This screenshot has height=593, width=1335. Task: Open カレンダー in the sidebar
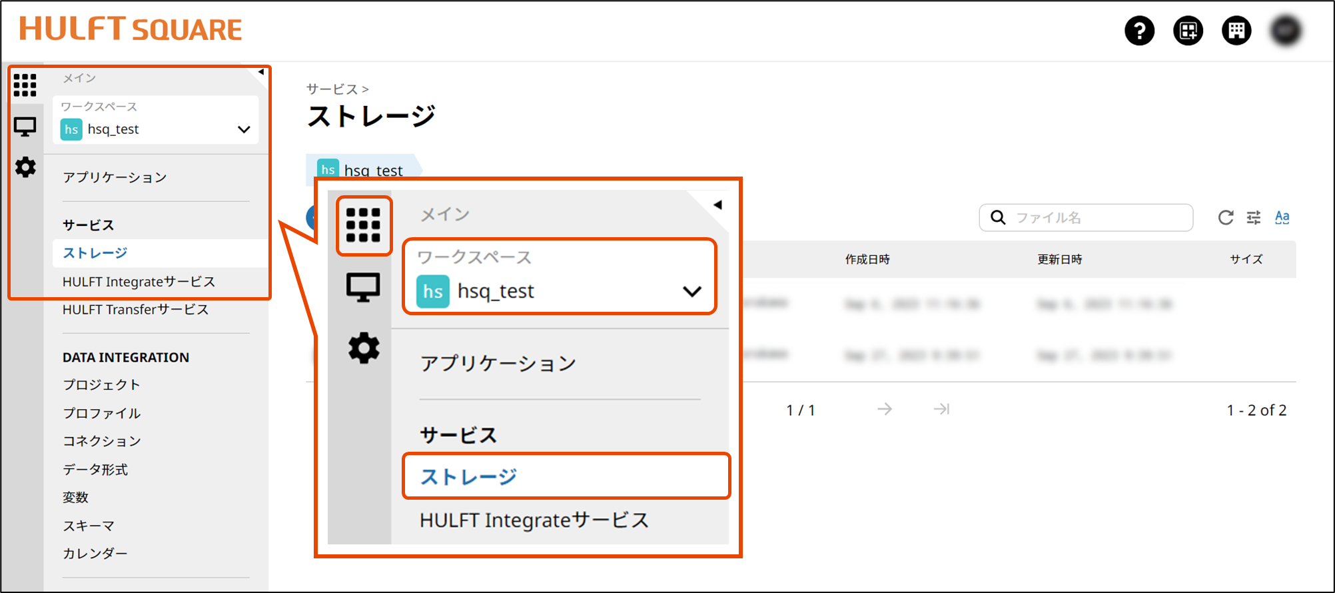(x=95, y=554)
